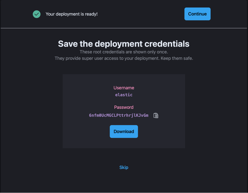The width and height of the screenshot is (248, 193).
Task: Select the username value 'elastic'
Action: click(x=124, y=95)
